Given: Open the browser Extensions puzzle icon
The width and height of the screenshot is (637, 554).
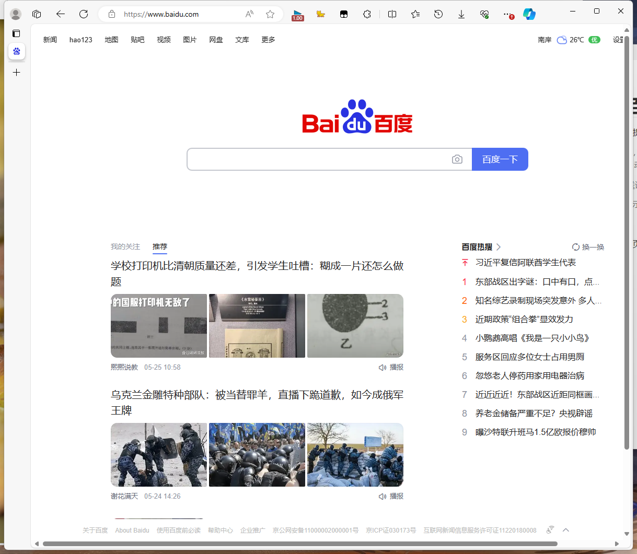Looking at the screenshot, I should pos(367,14).
